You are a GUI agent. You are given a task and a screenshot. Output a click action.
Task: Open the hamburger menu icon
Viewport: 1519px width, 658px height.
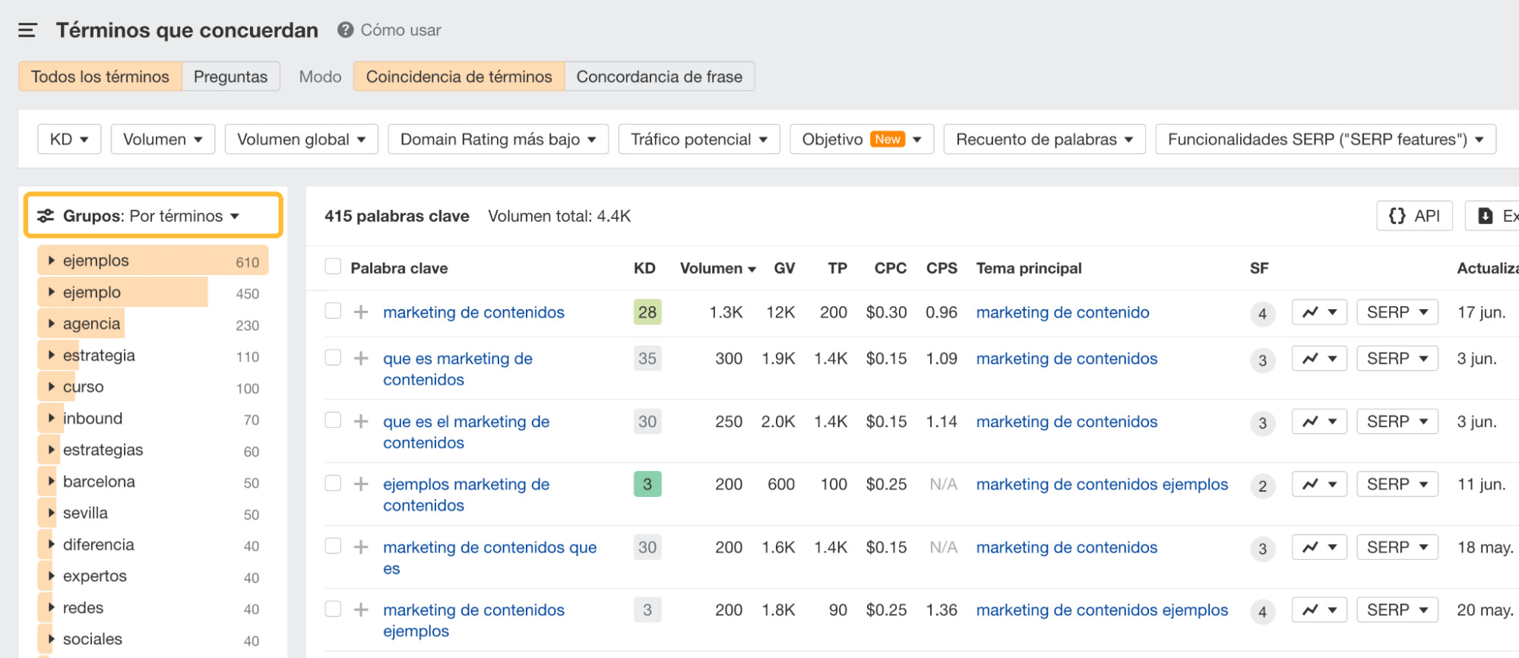(x=27, y=30)
